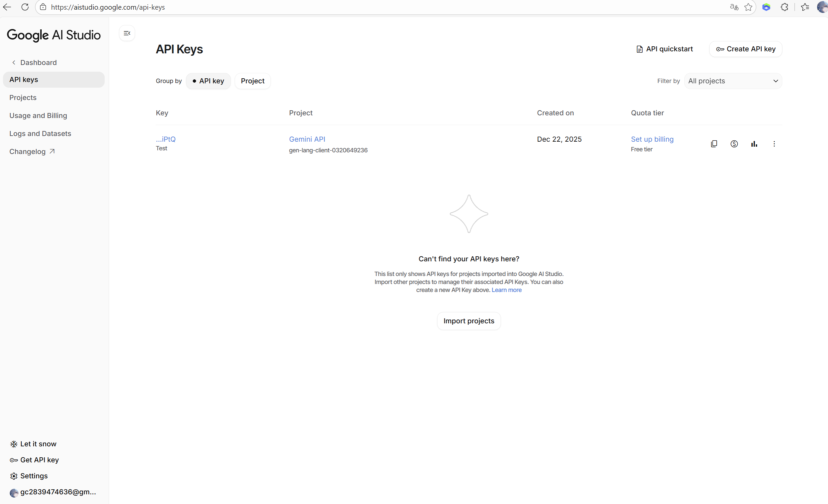Open Usage and Billing in sidebar
The height and width of the screenshot is (504, 828).
[x=38, y=116]
